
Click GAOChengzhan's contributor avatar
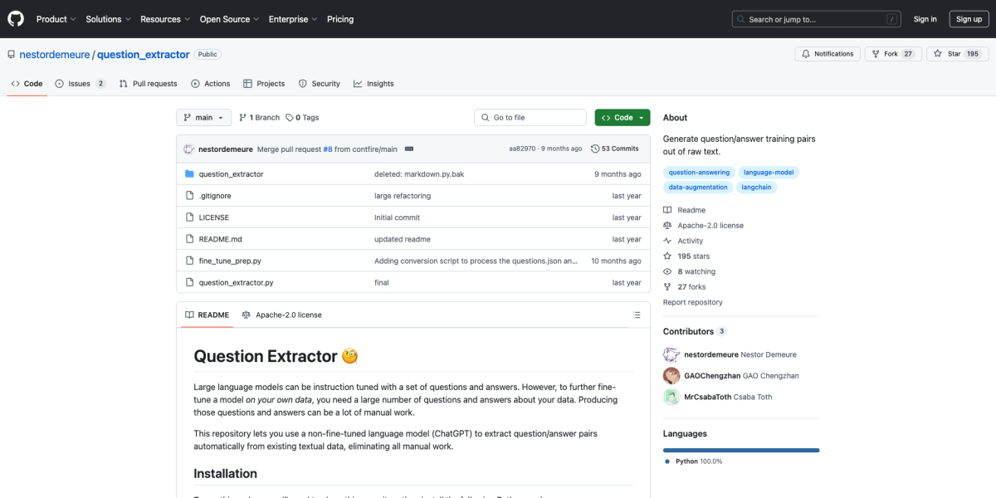pyautogui.click(x=671, y=376)
